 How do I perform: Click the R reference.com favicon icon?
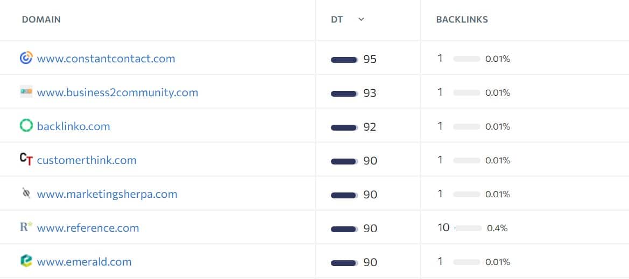26,227
